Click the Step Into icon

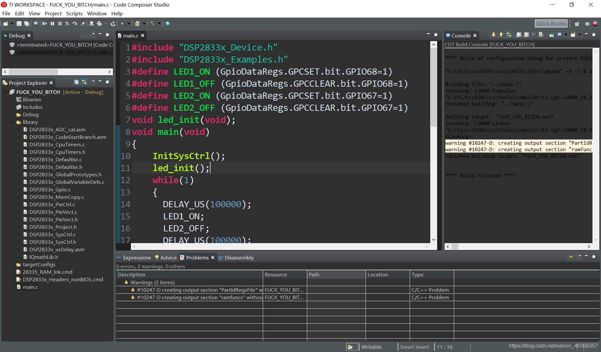click(x=67, y=23)
